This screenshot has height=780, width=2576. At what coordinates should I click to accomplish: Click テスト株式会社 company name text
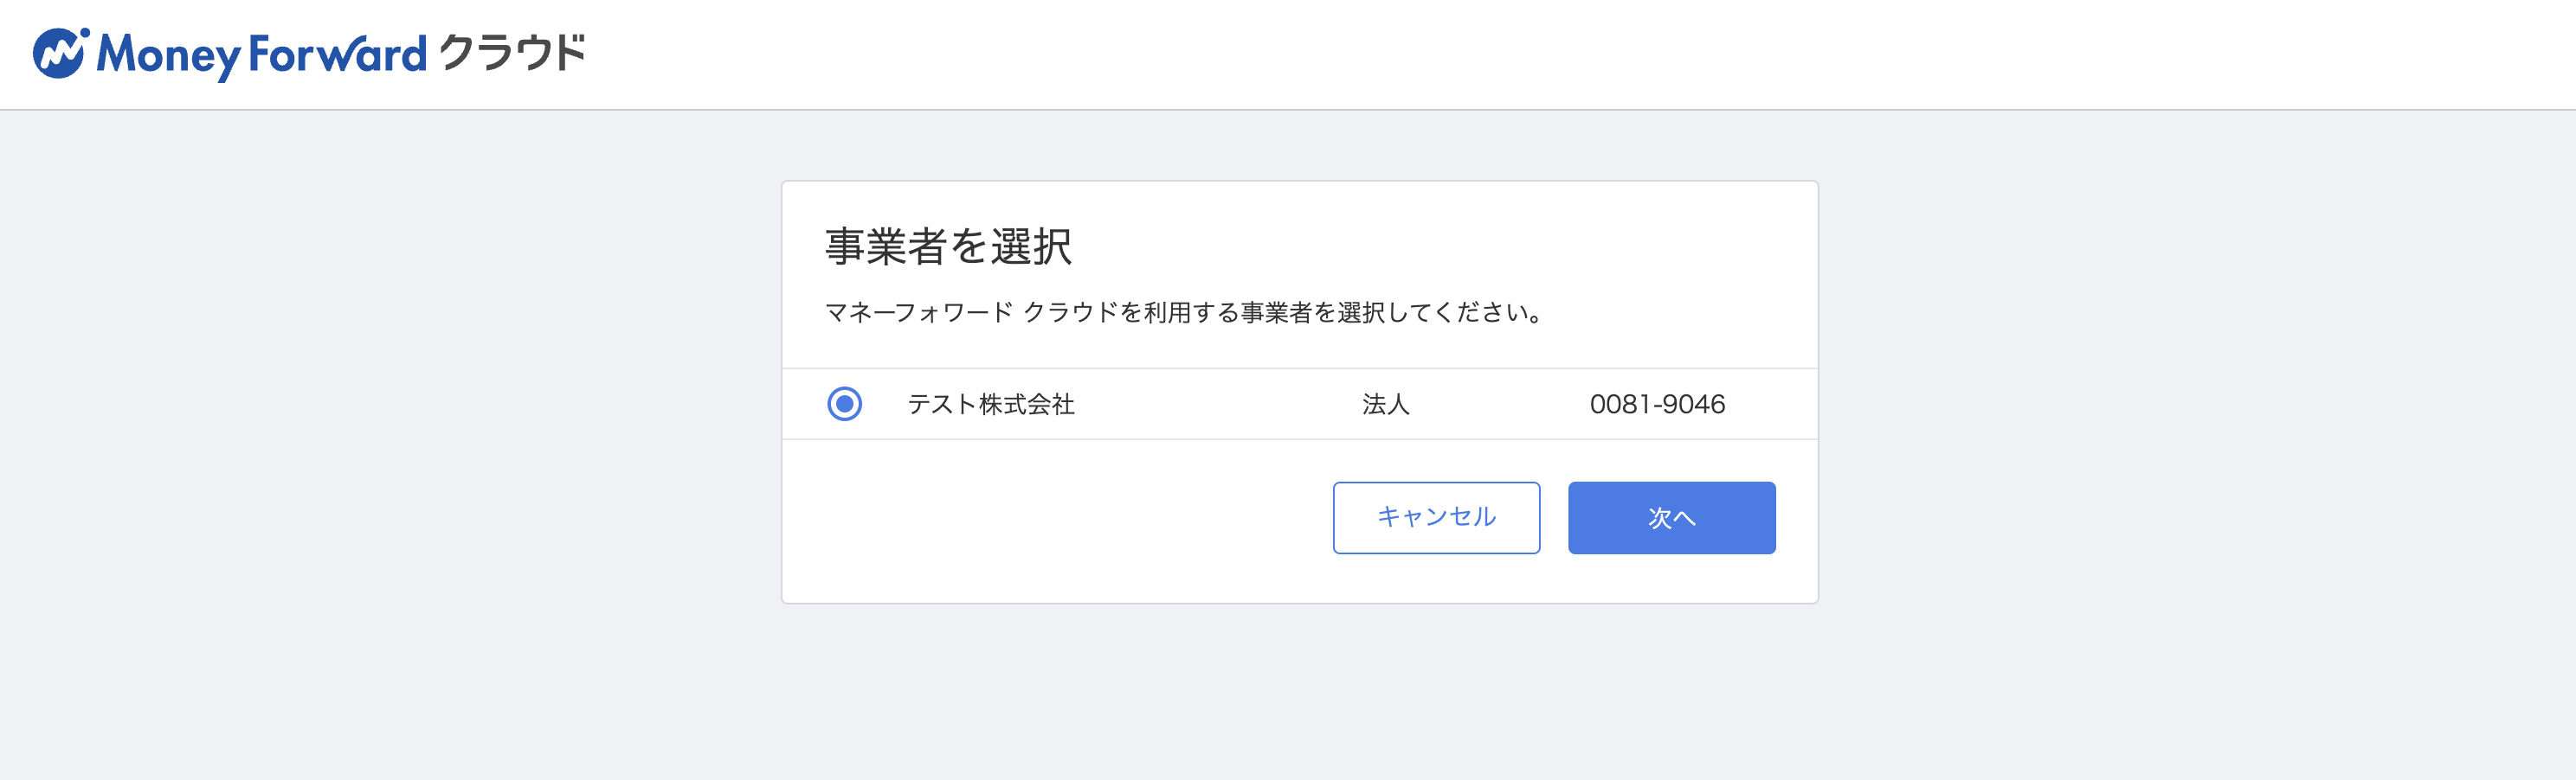[x=993, y=404]
